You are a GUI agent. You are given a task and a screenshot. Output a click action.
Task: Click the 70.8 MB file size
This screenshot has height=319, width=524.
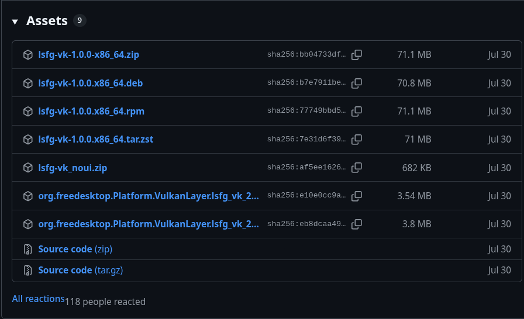[414, 83]
